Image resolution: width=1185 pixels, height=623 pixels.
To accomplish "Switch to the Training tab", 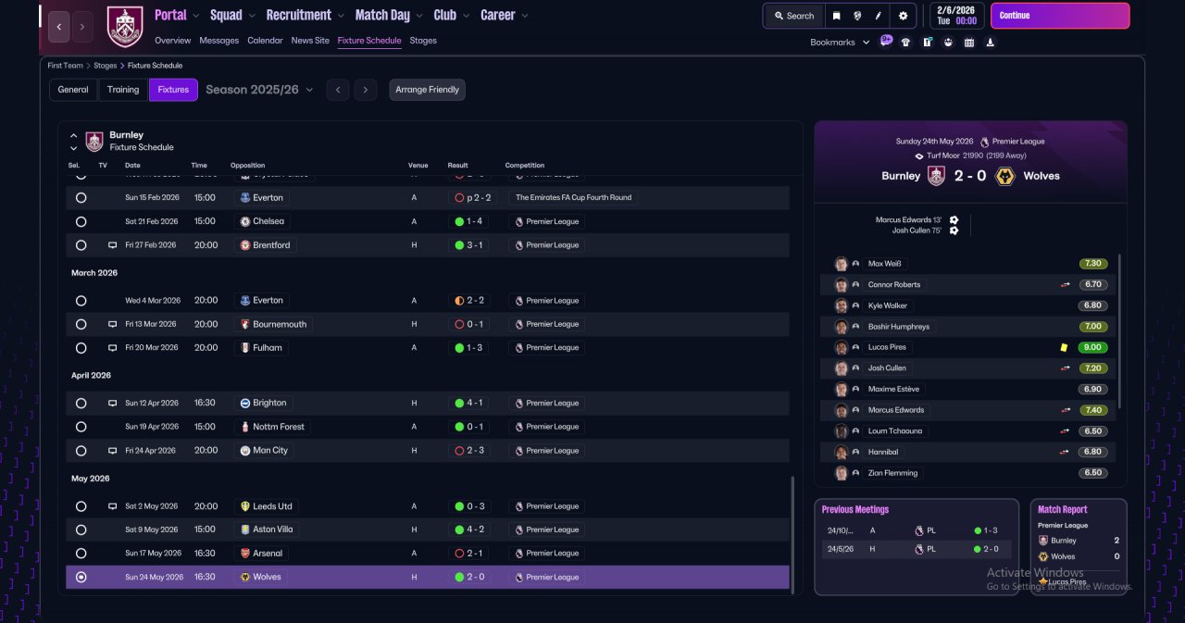I will (x=123, y=90).
